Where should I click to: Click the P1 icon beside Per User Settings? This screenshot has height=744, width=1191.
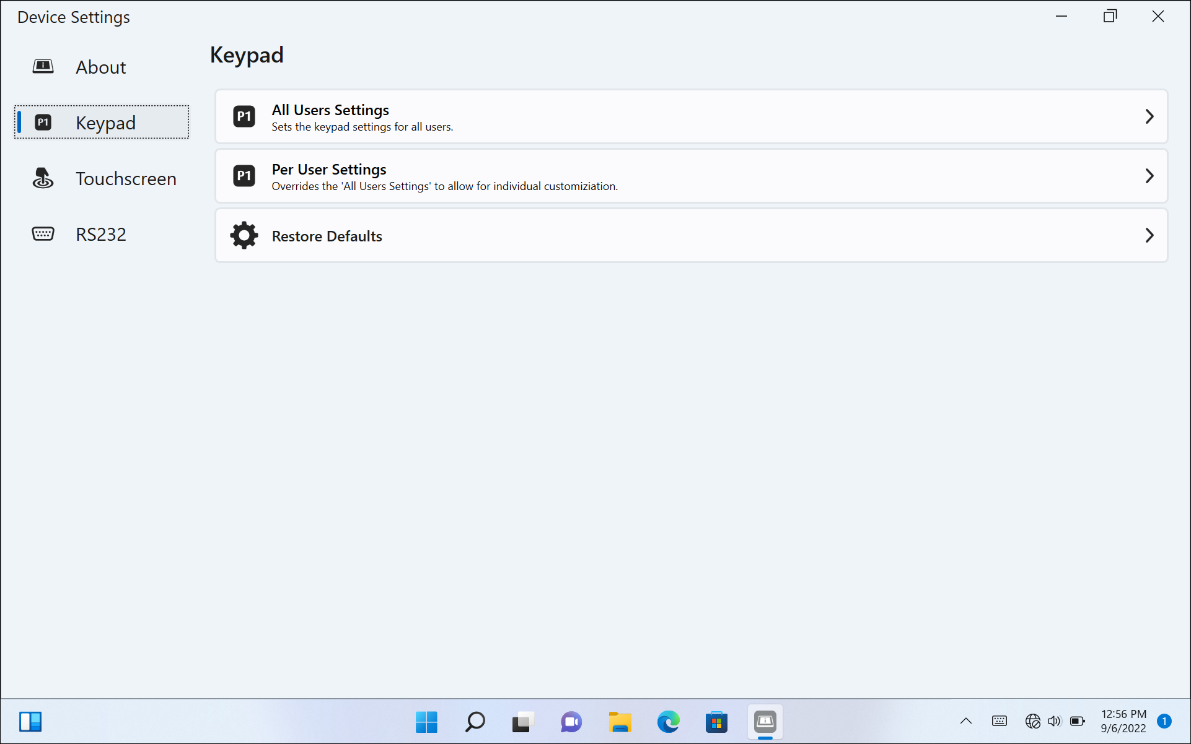[244, 176]
